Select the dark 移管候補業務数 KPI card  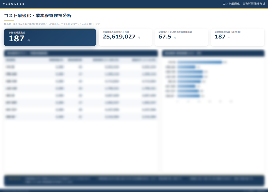tap(50, 37)
